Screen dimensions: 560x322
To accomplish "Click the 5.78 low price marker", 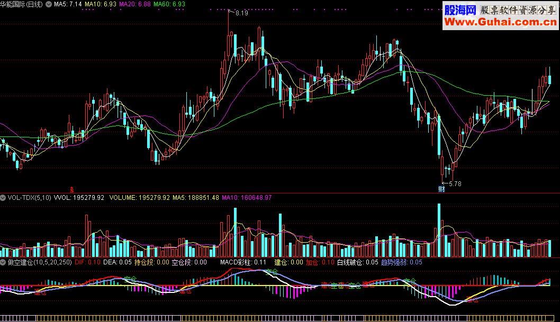I will [x=455, y=184].
